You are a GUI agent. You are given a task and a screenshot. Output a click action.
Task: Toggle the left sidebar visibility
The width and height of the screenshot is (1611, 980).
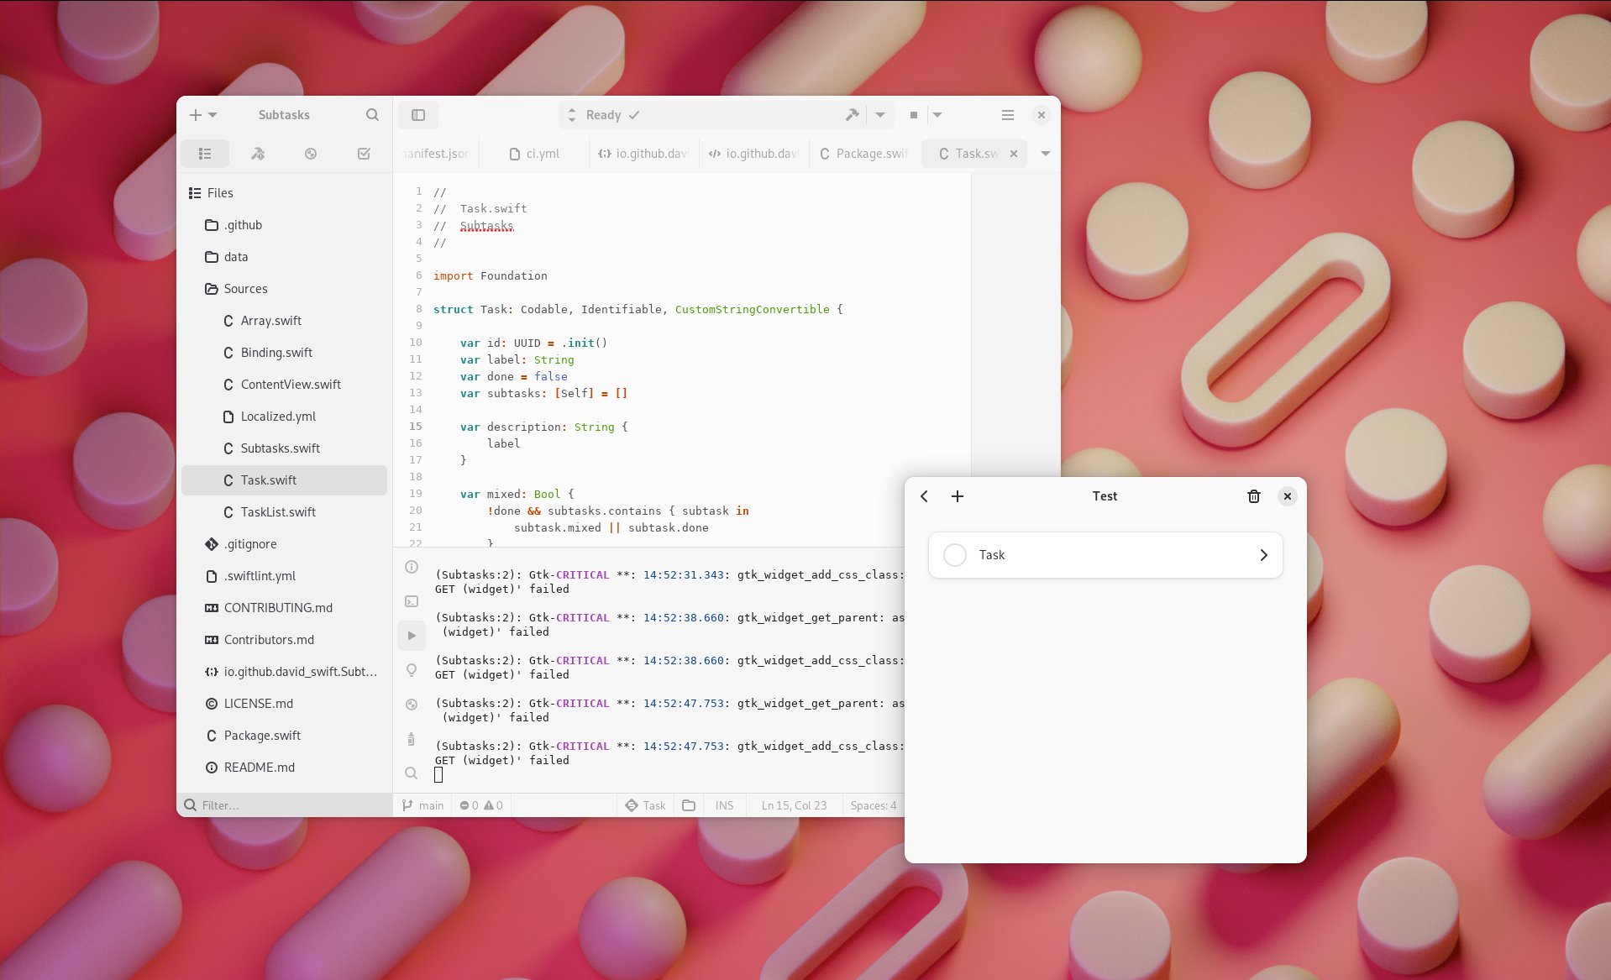(x=417, y=114)
